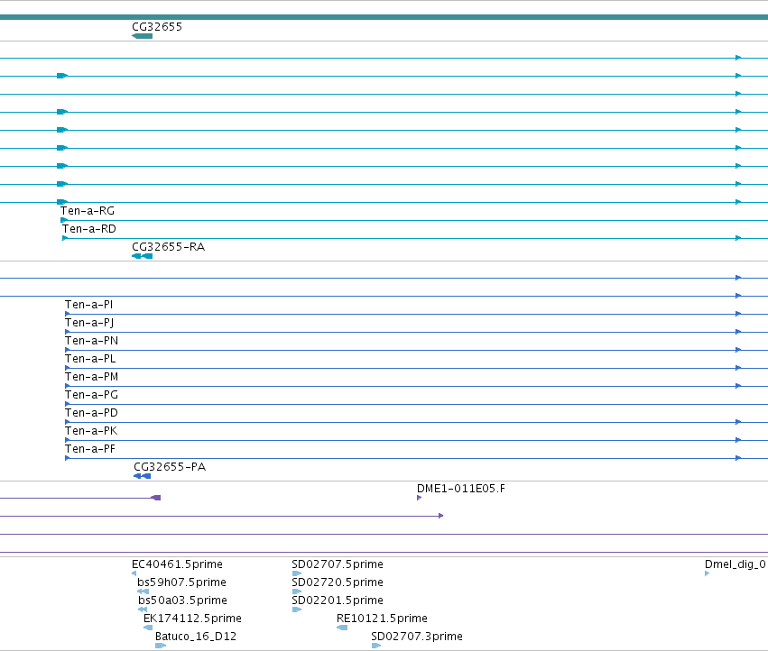Select the Ten-a-RG transcript label
This screenshot has height=651, width=768.
(x=88, y=211)
